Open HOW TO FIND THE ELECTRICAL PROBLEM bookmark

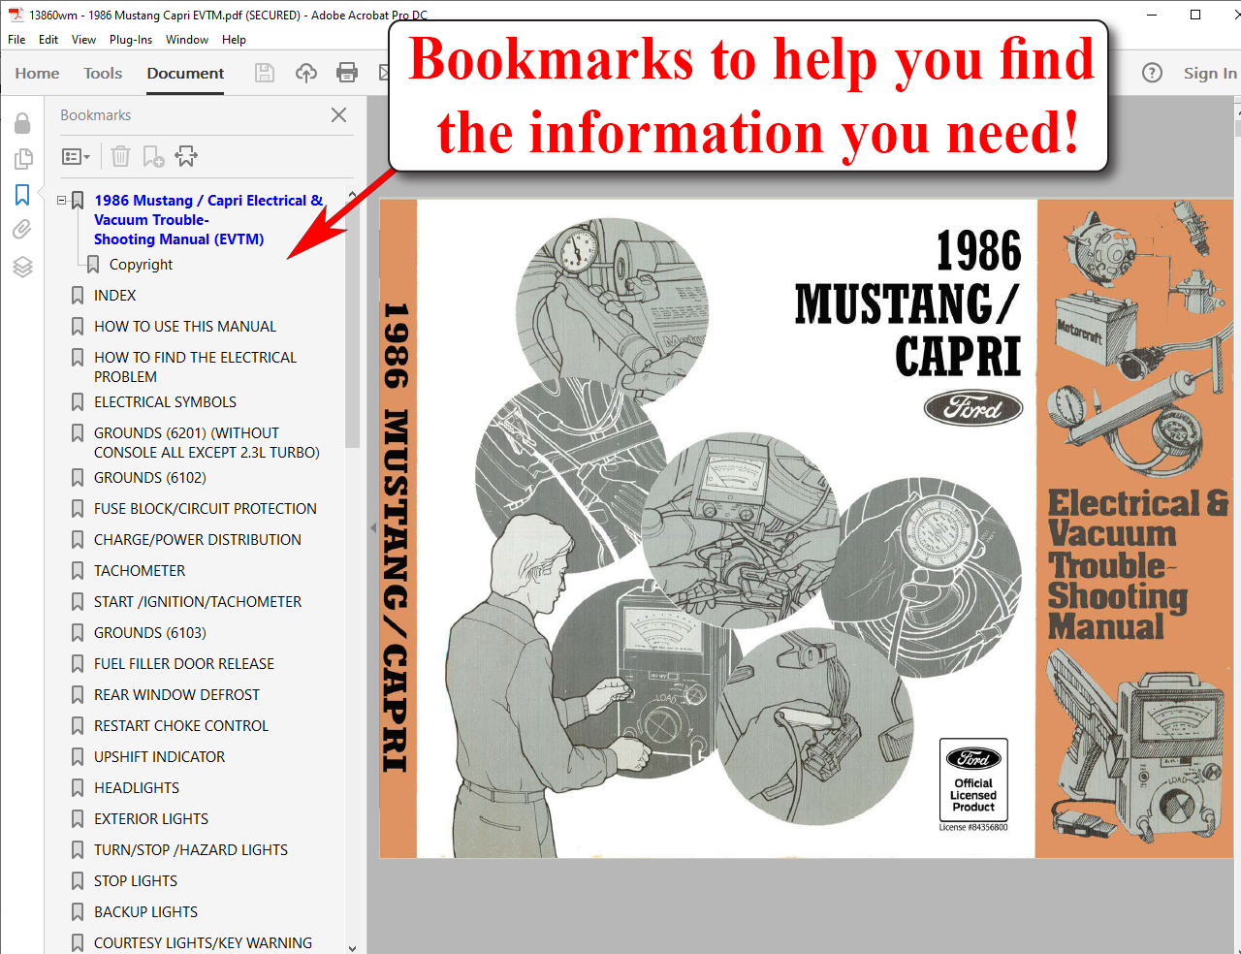coord(195,367)
